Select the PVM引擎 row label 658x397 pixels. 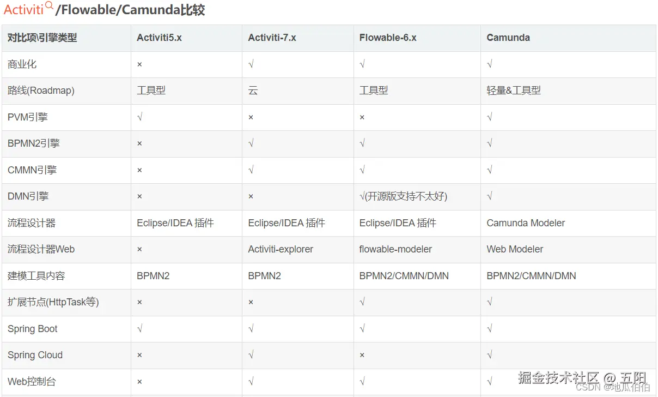coord(28,117)
